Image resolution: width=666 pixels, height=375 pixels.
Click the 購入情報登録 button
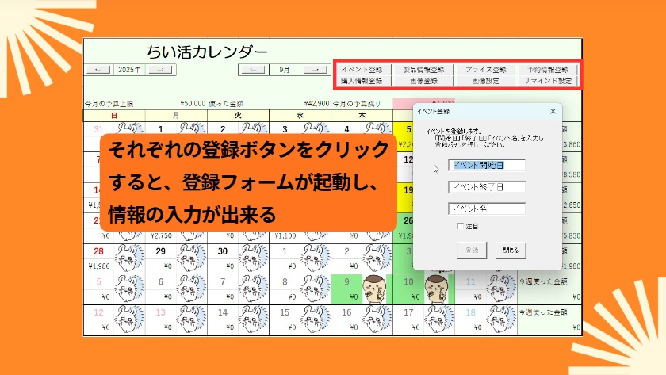pos(362,81)
